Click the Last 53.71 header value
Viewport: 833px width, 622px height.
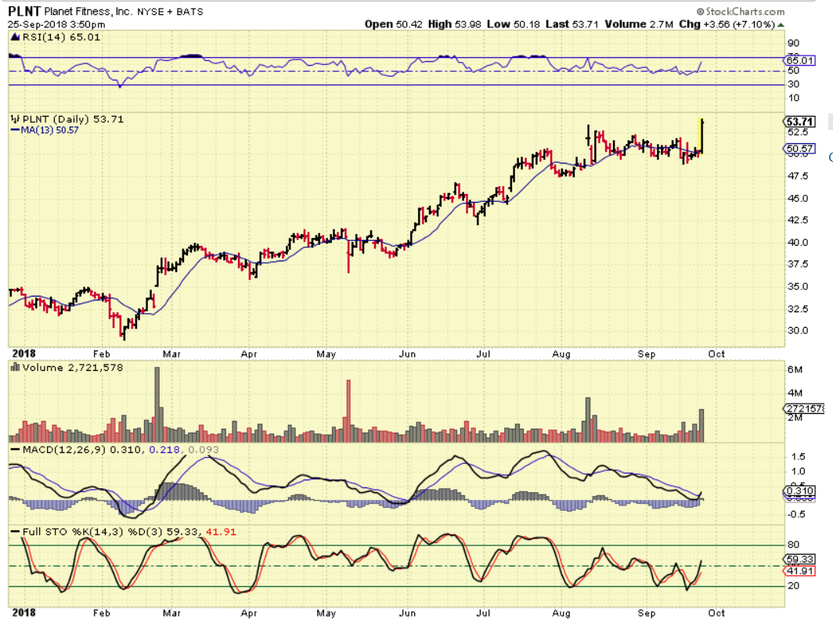pos(572,24)
